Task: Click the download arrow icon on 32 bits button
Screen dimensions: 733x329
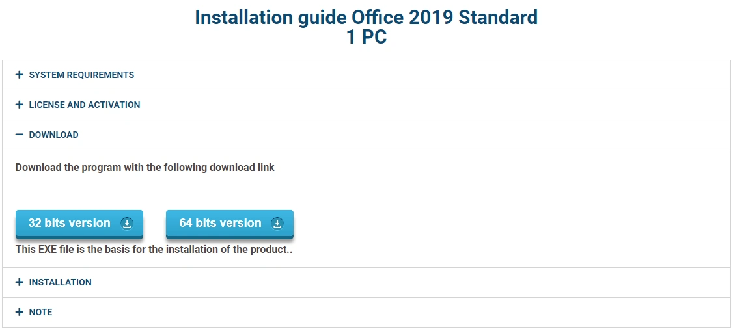Action: click(127, 224)
